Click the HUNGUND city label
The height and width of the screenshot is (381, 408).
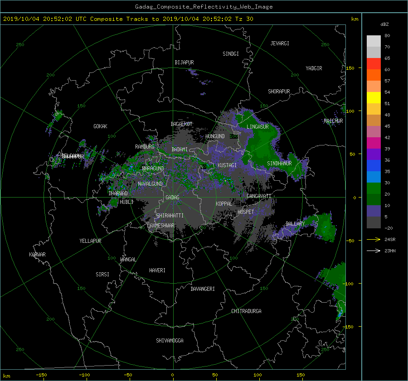tap(215, 136)
